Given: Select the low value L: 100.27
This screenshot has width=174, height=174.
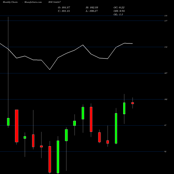Looking at the screenshot, I should (x=92, y=11).
